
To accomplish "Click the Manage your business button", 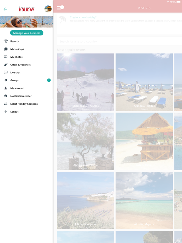I will (27, 33).
